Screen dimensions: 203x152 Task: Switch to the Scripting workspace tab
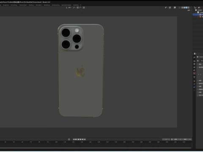tap(76, 5)
